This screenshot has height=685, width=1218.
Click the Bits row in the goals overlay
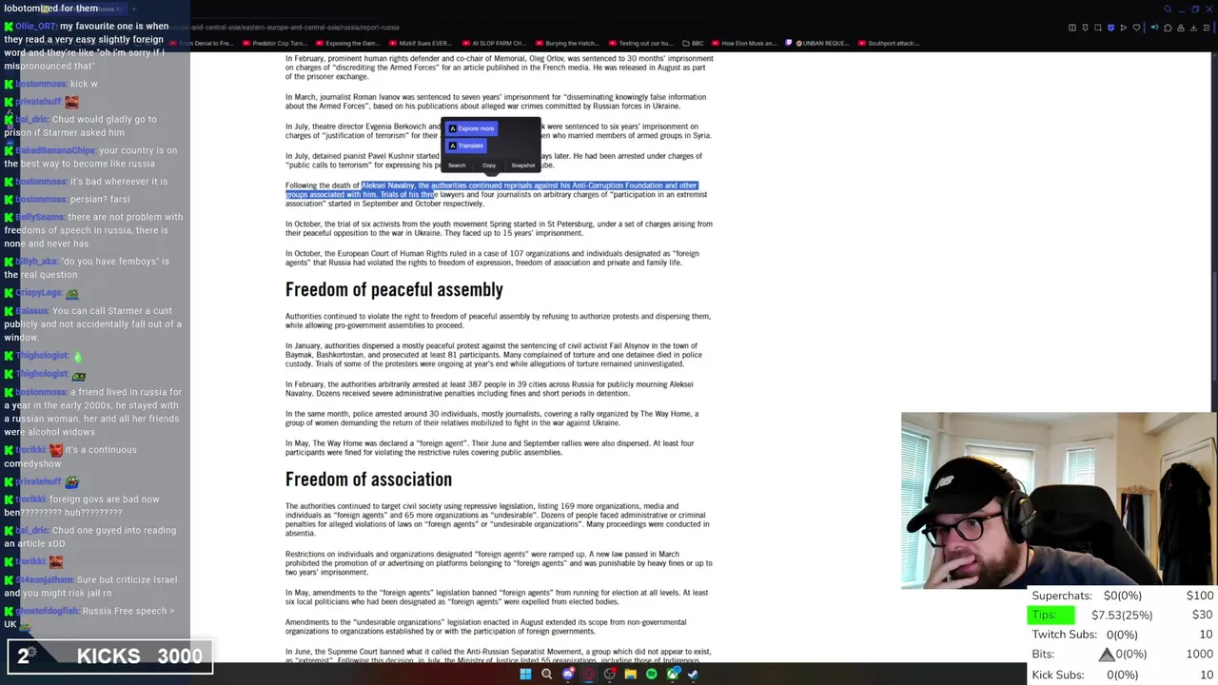[1123, 655]
